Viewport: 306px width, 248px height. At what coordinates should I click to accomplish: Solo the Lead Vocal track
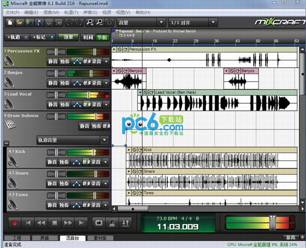(65, 104)
